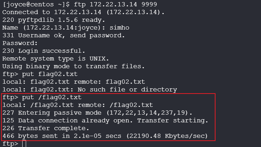This screenshot has width=261, height=147.
Task: Click the '466 bytes sent' statistics line
Action: (x=105, y=136)
